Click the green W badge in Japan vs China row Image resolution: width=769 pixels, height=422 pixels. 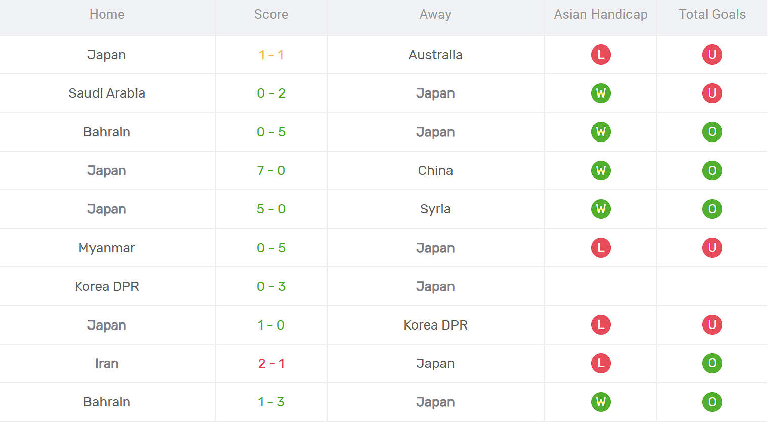pos(601,170)
